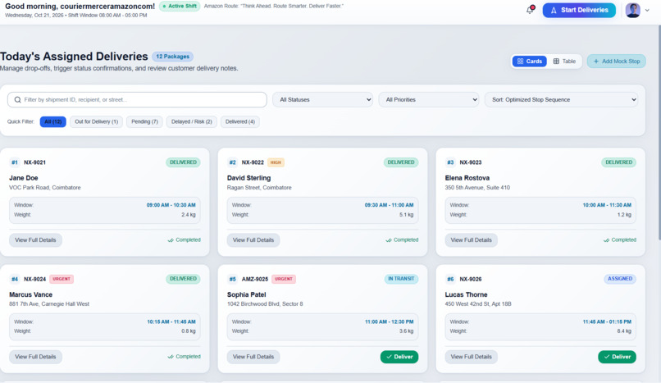Click DELIVERED status badge on NX-9023
661x383 pixels.
coord(619,162)
